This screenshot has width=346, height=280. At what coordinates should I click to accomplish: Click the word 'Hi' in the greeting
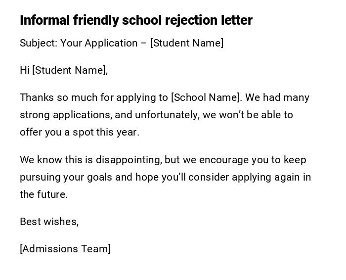(x=25, y=70)
